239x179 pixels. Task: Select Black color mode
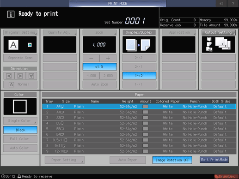tap(20, 130)
